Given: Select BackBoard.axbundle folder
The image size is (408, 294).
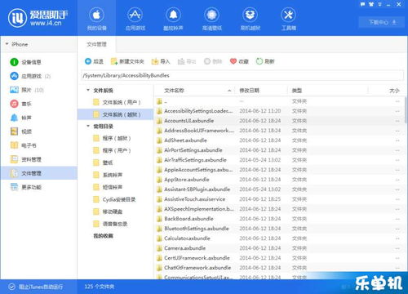Looking at the screenshot, I should point(279,219).
